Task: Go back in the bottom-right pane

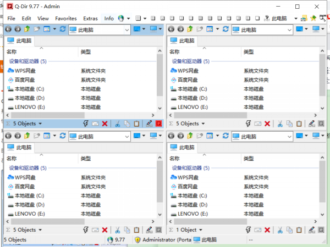Action: pyautogui.click(x=171, y=136)
